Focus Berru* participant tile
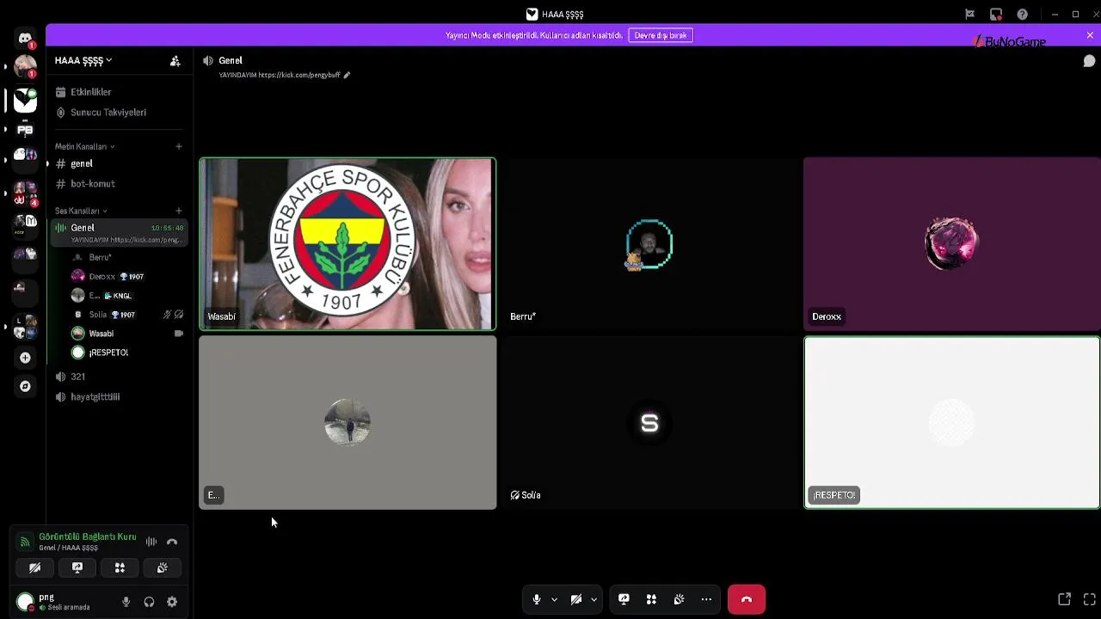This screenshot has height=619, width=1101. coord(649,244)
